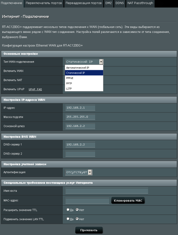178x235 pixels.
Task: Click the Специальные требования поставщика услуг header
Action: click(89, 183)
